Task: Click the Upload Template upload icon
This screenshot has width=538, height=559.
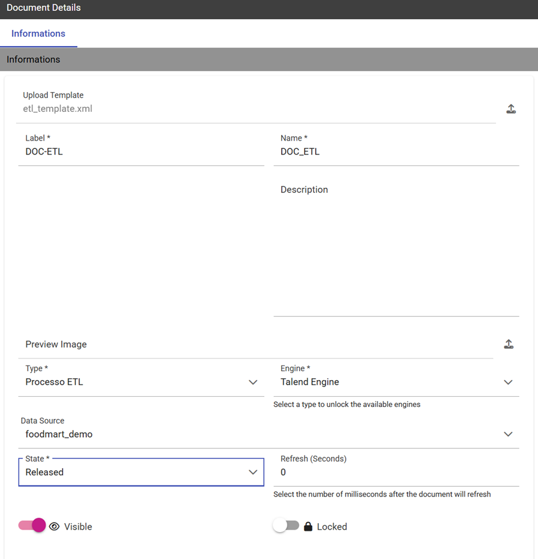Action: pyautogui.click(x=511, y=109)
